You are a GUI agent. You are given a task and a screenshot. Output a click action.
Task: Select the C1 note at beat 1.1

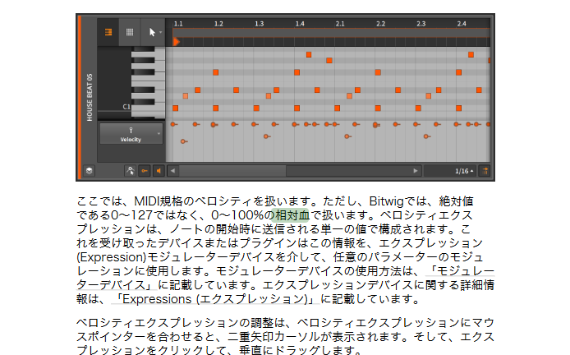pyautogui.click(x=175, y=108)
